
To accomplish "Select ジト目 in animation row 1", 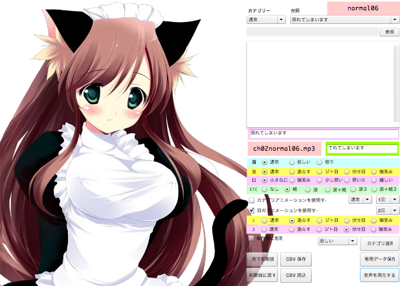I will (319, 221).
